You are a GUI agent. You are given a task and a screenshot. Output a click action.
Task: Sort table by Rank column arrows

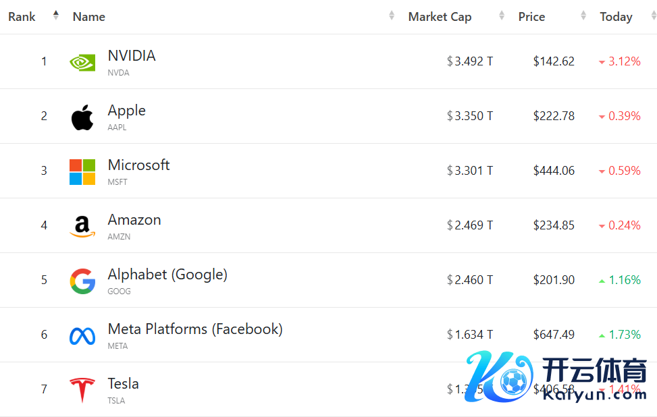[x=56, y=16]
